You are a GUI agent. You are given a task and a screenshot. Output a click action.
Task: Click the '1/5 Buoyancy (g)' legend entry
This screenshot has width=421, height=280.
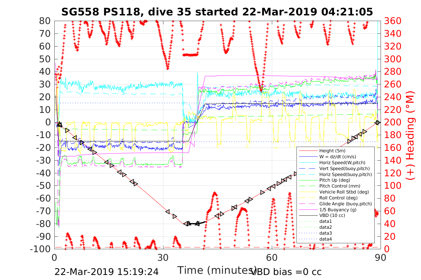point(338,210)
